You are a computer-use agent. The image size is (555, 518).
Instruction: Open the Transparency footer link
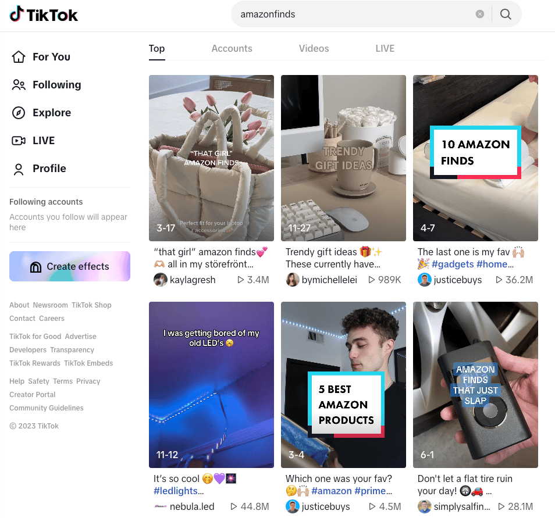click(x=72, y=350)
